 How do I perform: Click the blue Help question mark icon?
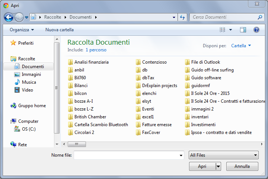[x=256, y=30]
